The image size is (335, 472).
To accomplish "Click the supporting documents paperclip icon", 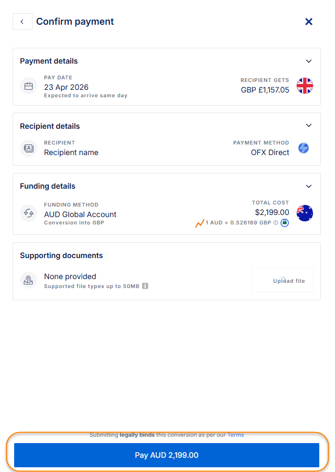I will tap(28, 280).
